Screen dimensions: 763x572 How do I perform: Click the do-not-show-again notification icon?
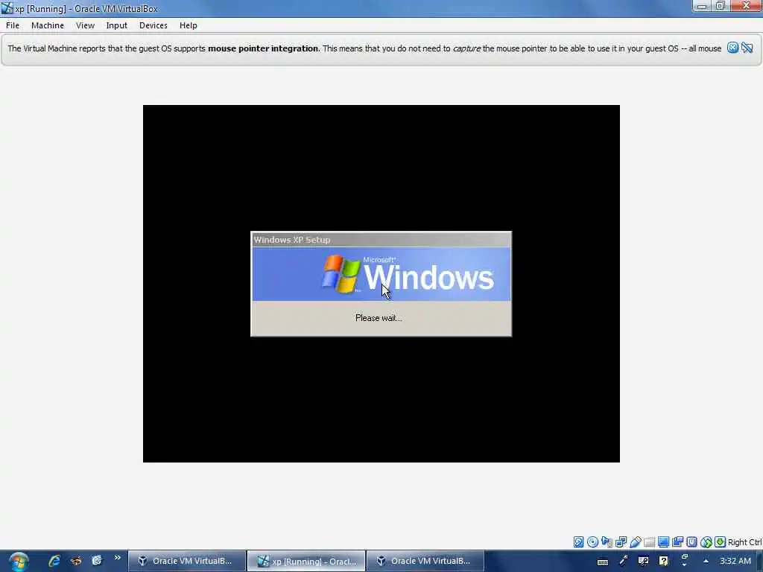(747, 48)
